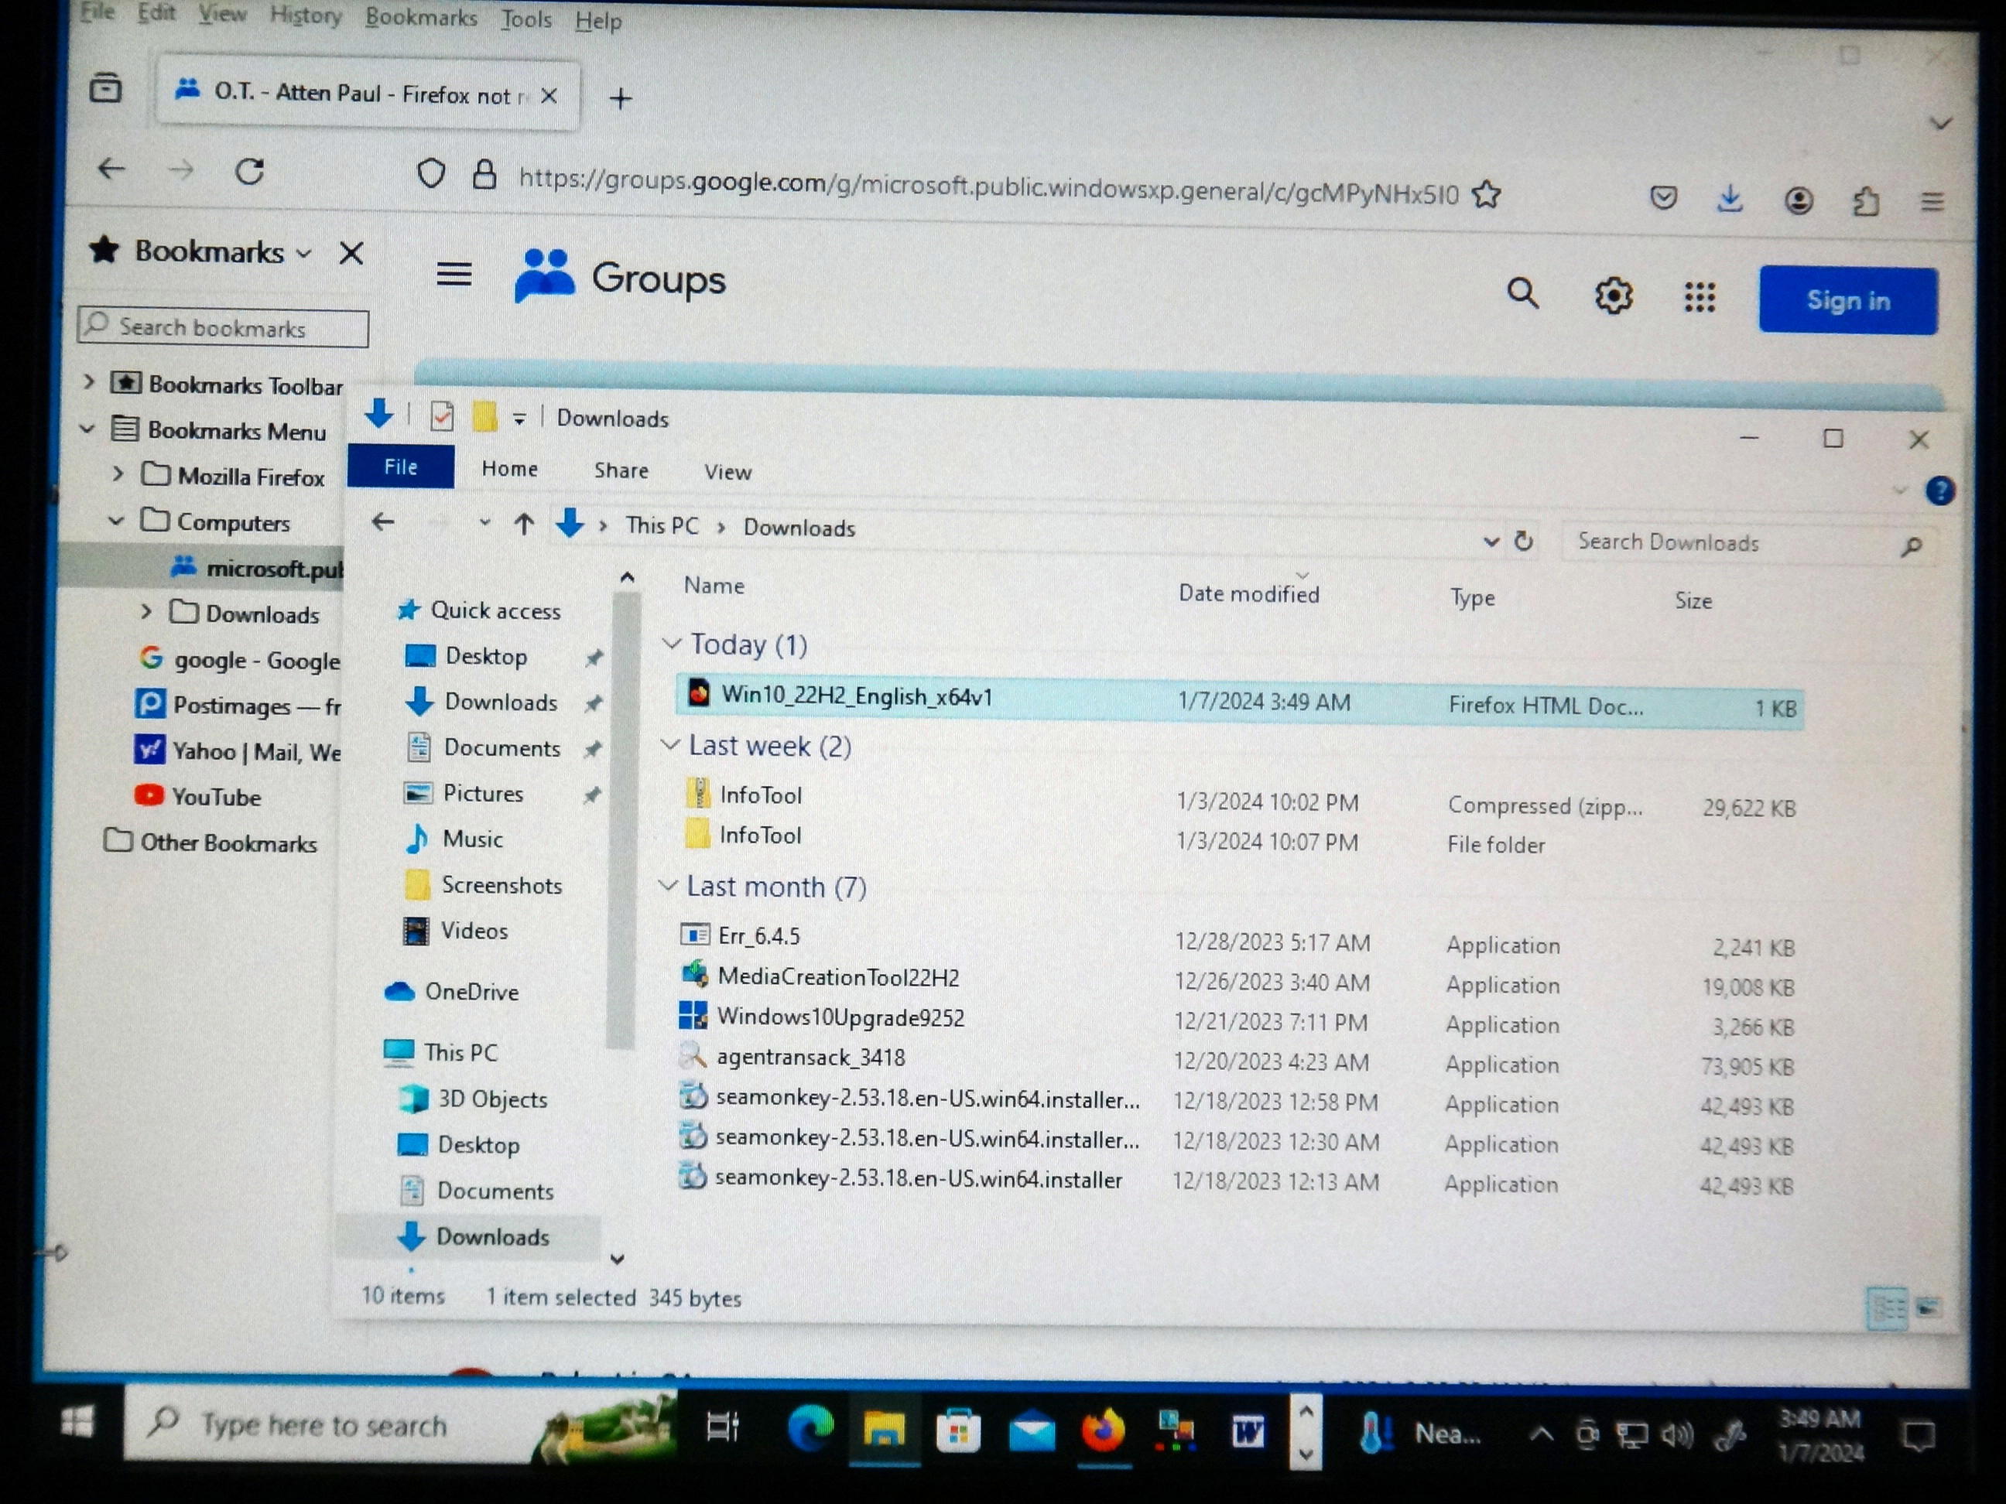Open Google Groups main menu hamburger

click(x=454, y=274)
